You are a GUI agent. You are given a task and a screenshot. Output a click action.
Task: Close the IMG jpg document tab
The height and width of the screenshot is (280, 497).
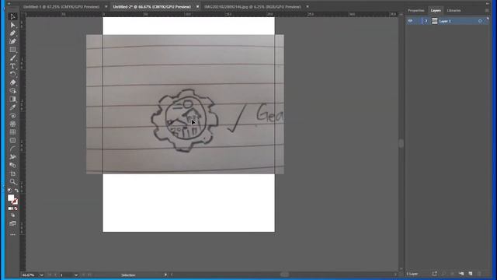point(308,7)
